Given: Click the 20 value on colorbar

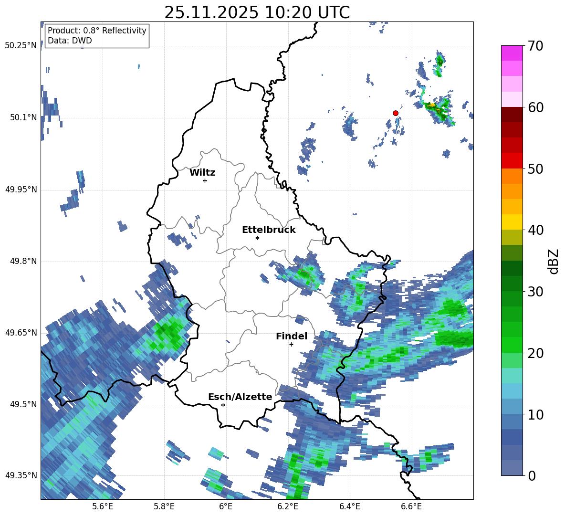Looking at the screenshot, I should (x=535, y=353).
